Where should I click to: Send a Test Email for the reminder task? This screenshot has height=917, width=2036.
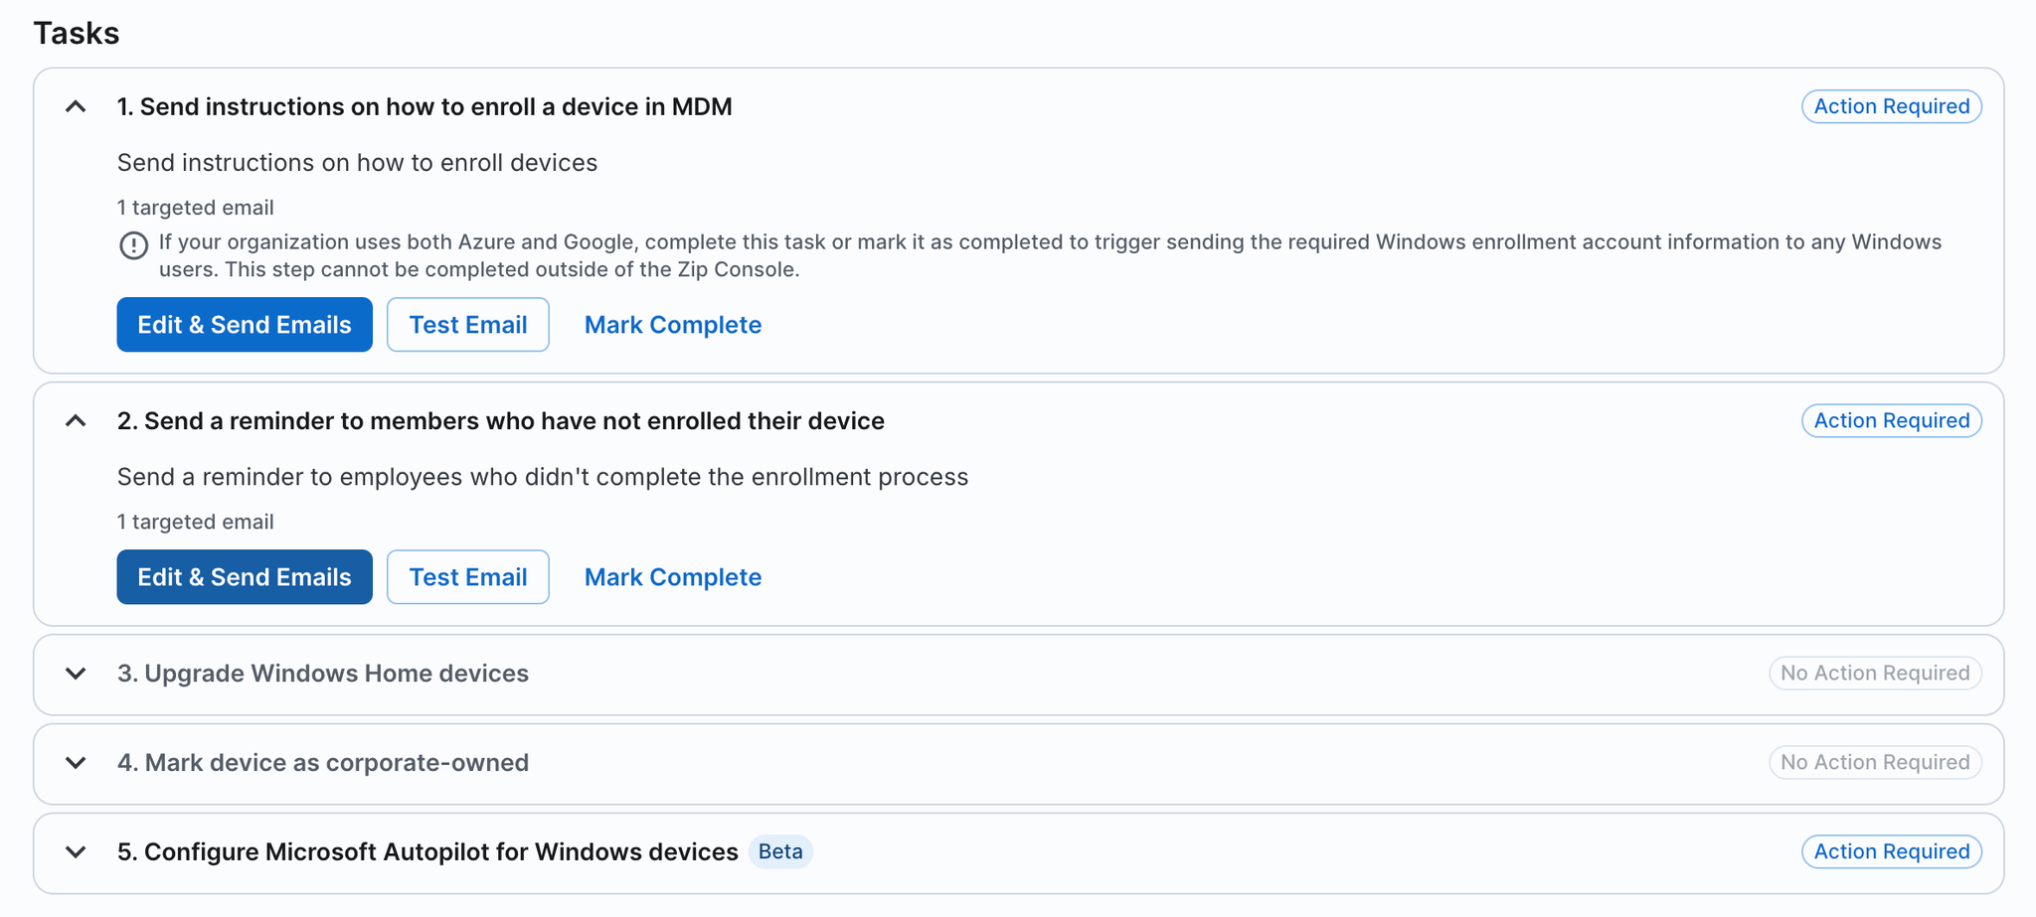coord(467,577)
